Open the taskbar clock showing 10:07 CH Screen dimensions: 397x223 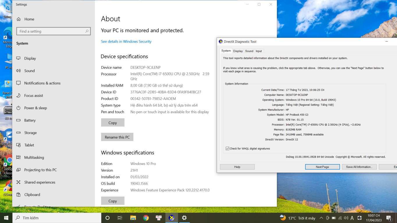pos(373,218)
